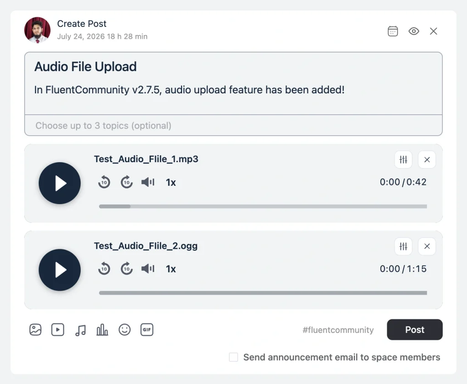Seek on Test_Audio_Flile_1.mp3 progress bar
The image size is (467, 384).
tap(263, 206)
